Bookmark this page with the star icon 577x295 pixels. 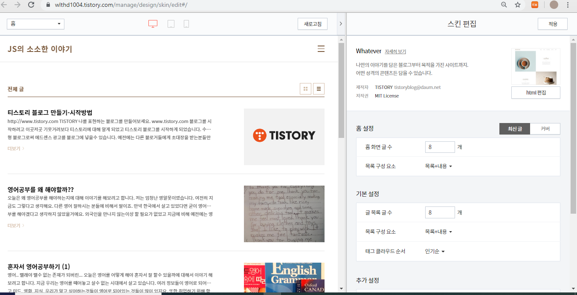[x=518, y=5]
